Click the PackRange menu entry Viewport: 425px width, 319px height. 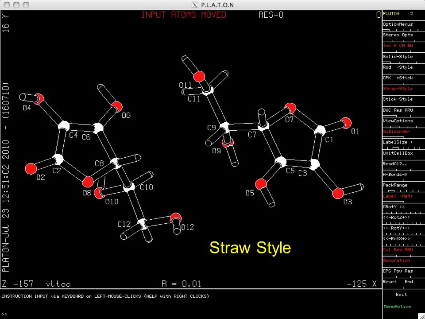(395, 185)
